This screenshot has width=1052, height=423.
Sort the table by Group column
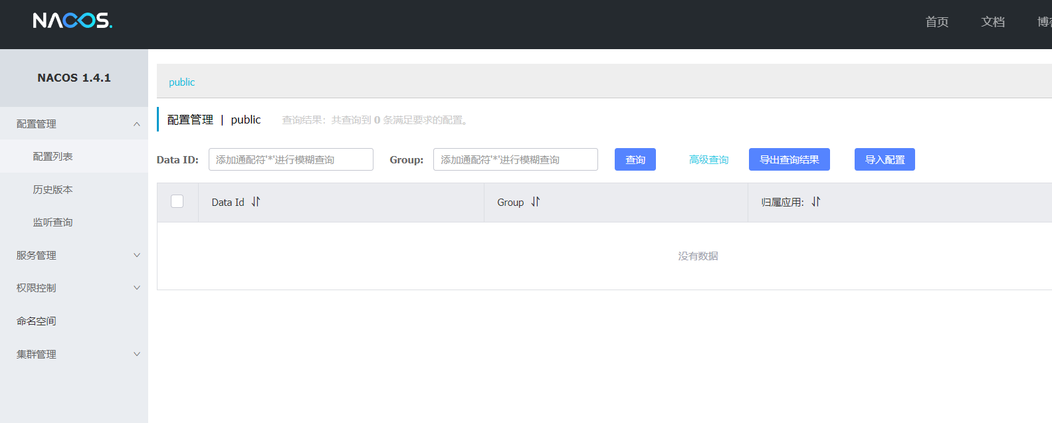536,202
